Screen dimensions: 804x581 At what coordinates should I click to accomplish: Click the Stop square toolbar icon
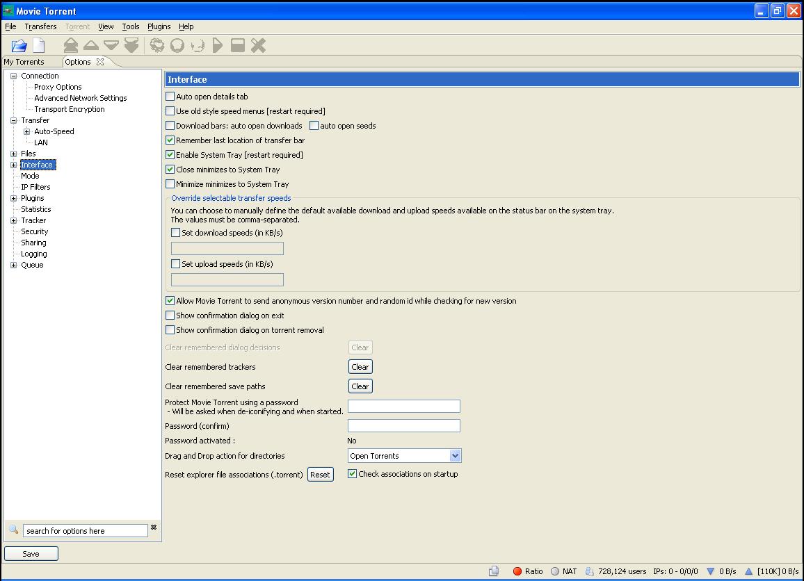click(x=238, y=46)
